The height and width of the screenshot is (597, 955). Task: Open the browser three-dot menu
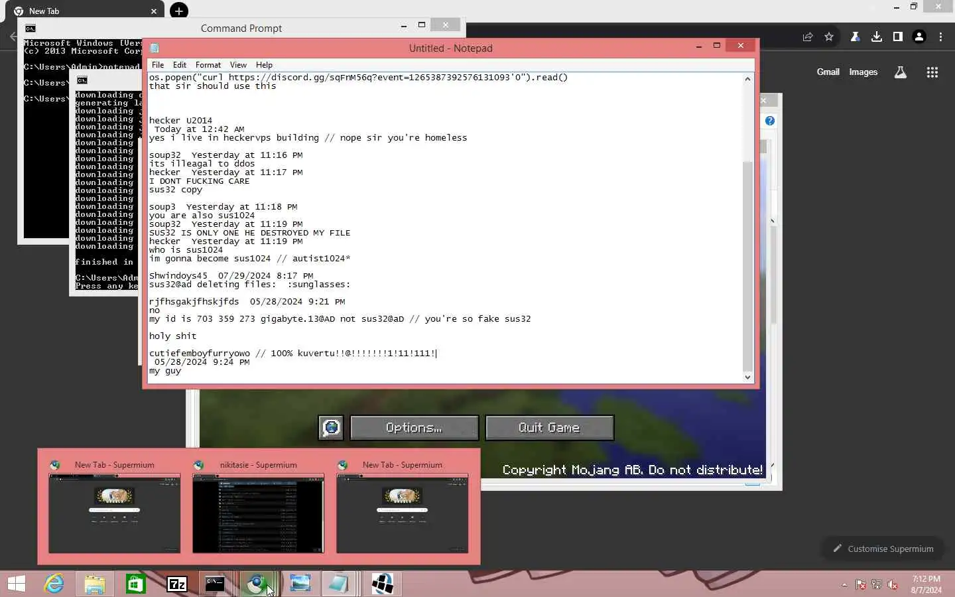tap(940, 37)
